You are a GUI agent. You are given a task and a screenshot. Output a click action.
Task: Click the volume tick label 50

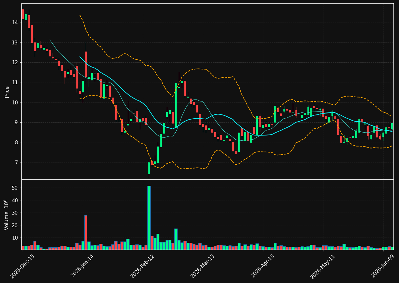[x=15, y=188]
